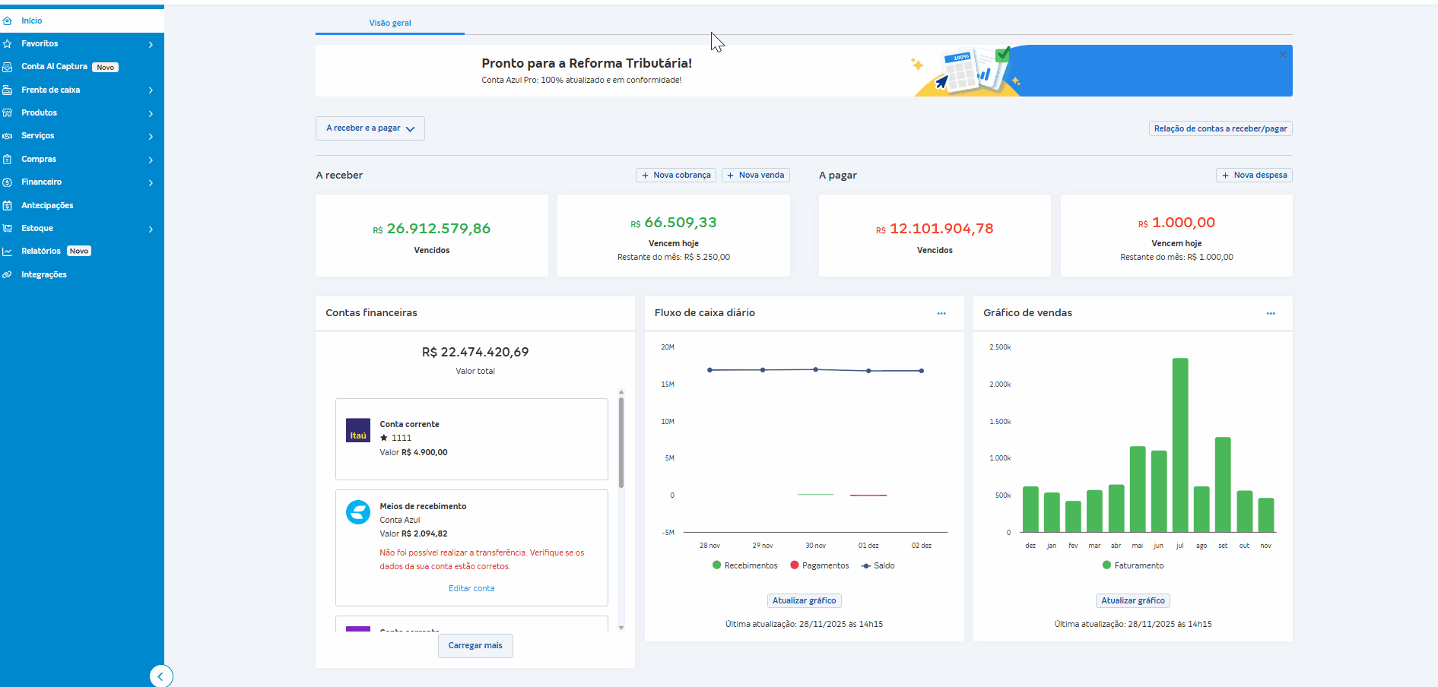Click the Itaú bank logo
This screenshot has height=687, width=1438.
click(358, 431)
